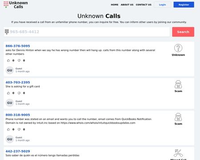Open number 403-703-2395 link
Viewport: 200px width, 160px height.
(x=18, y=82)
